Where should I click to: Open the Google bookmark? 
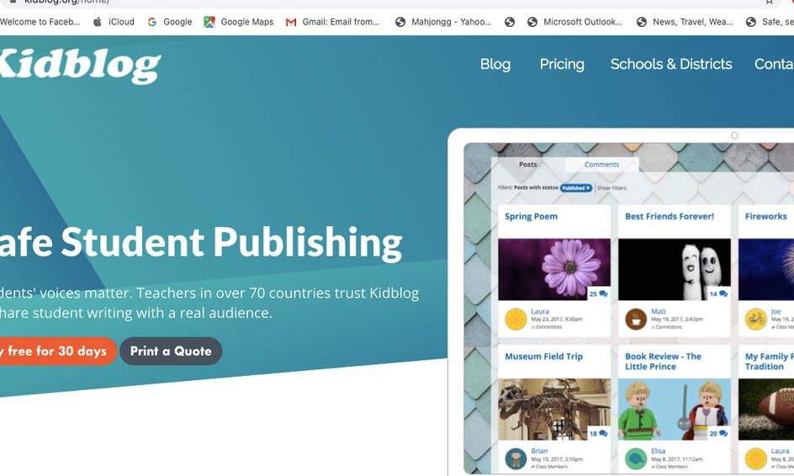(170, 22)
